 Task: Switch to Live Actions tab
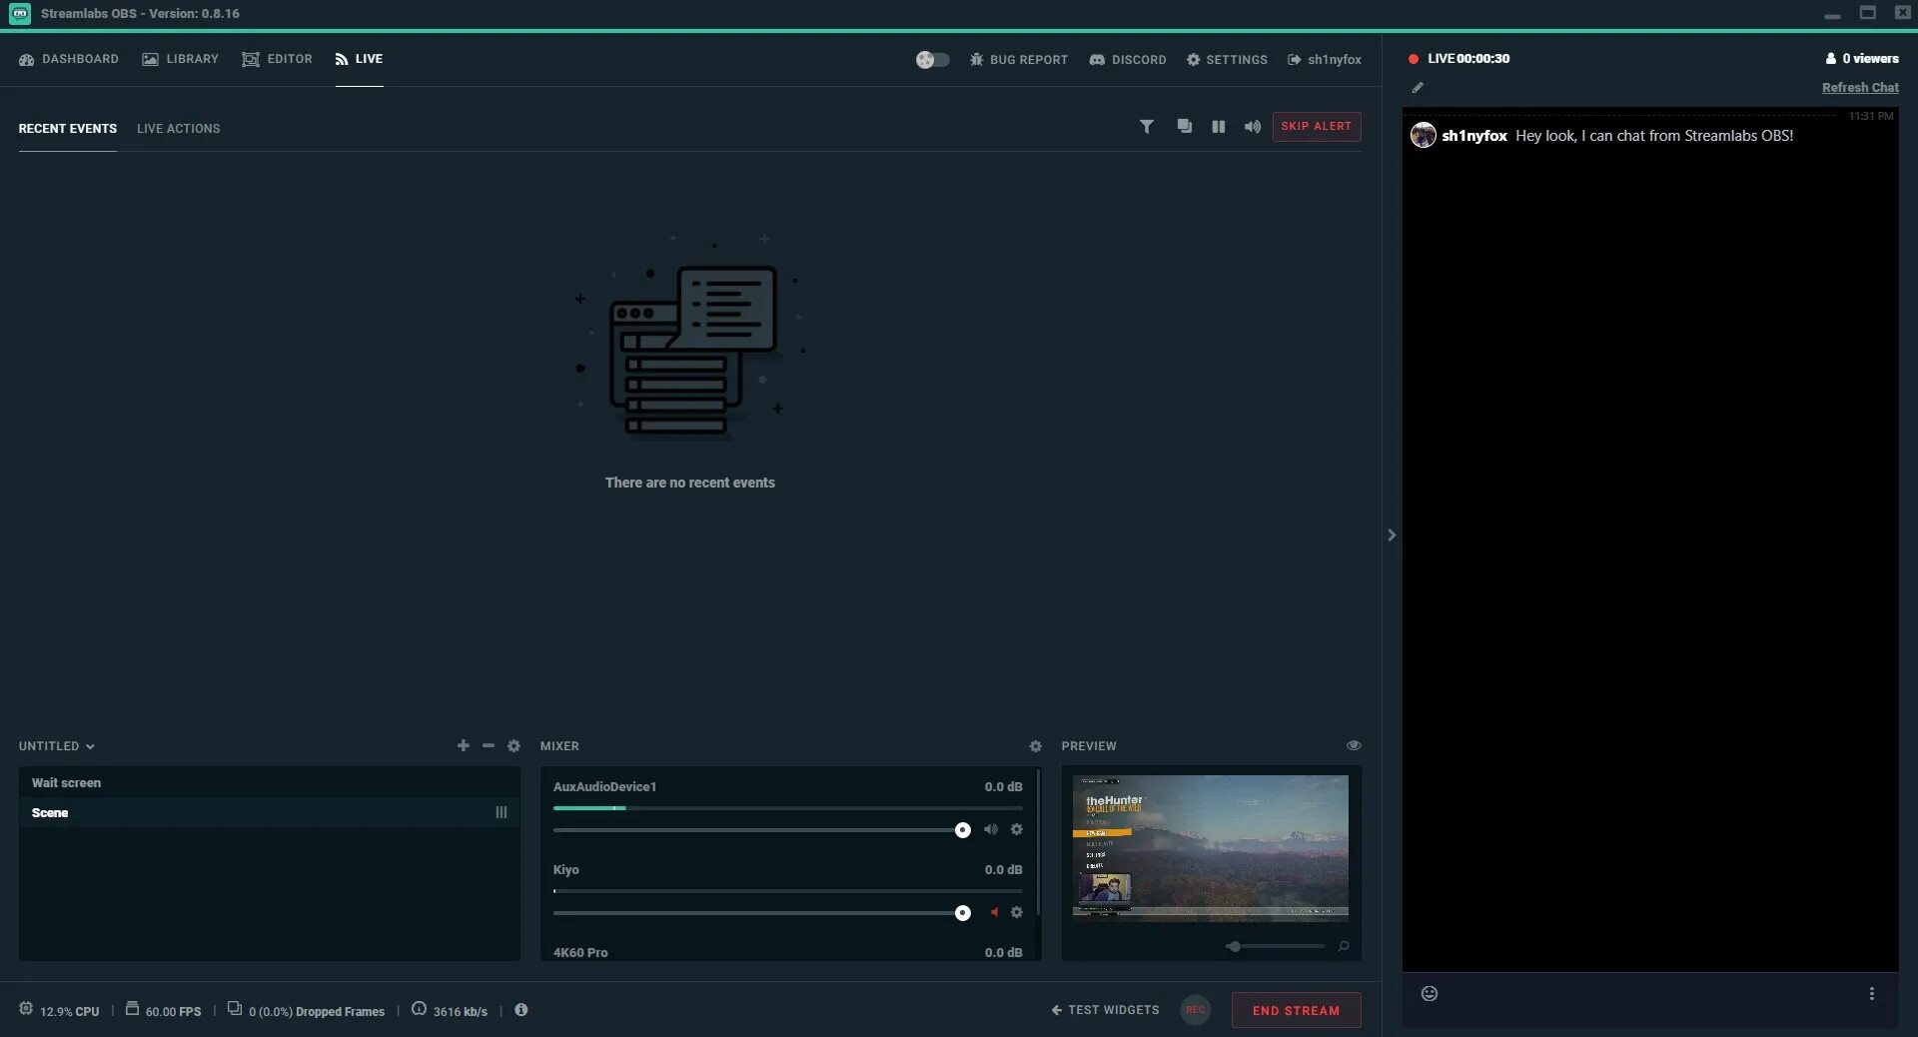pyautogui.click(x=178, y=129)
